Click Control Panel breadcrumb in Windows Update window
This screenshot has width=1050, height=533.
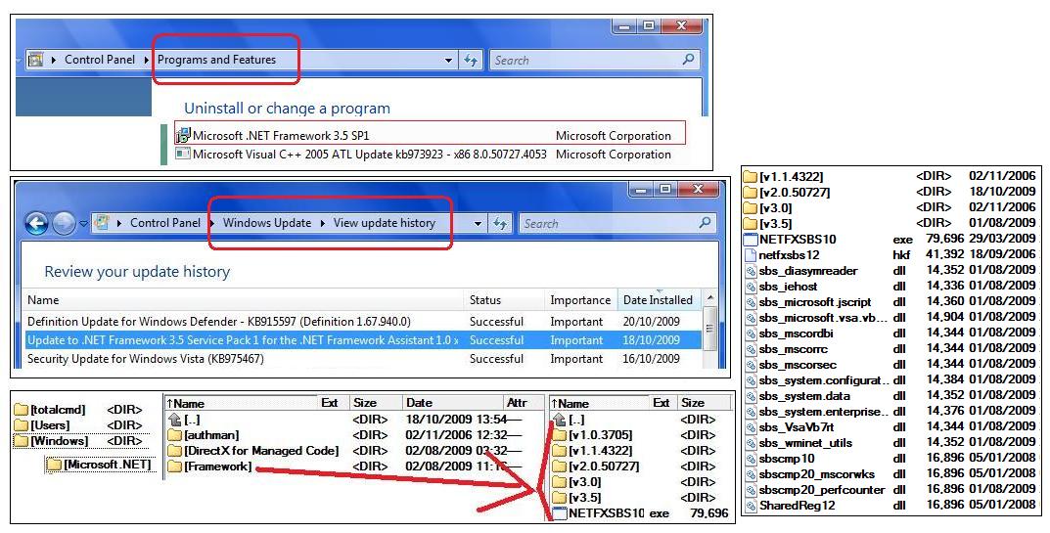tap(164, 223)
